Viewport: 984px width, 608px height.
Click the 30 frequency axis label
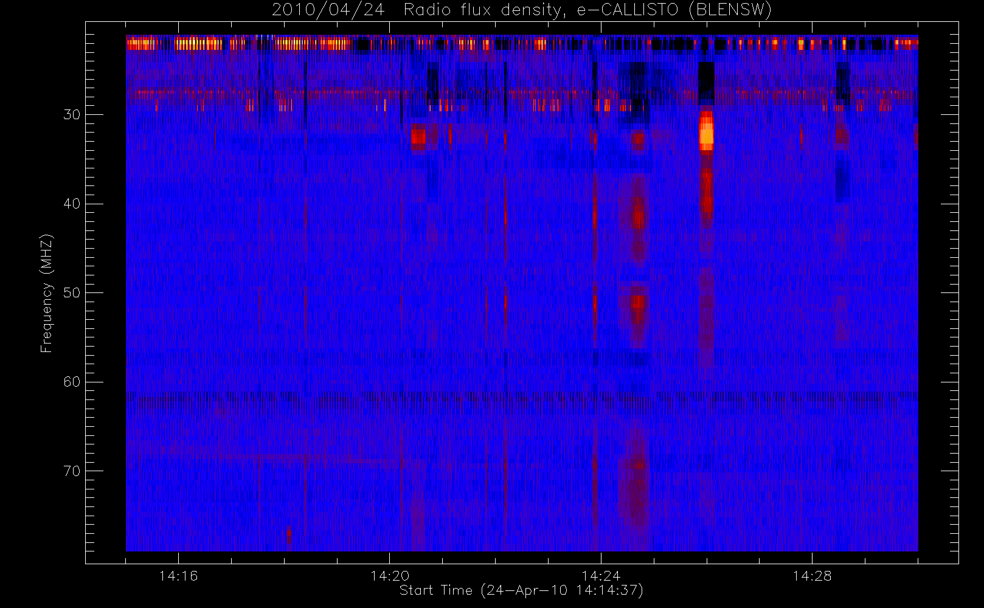click(x=72, y=115)
